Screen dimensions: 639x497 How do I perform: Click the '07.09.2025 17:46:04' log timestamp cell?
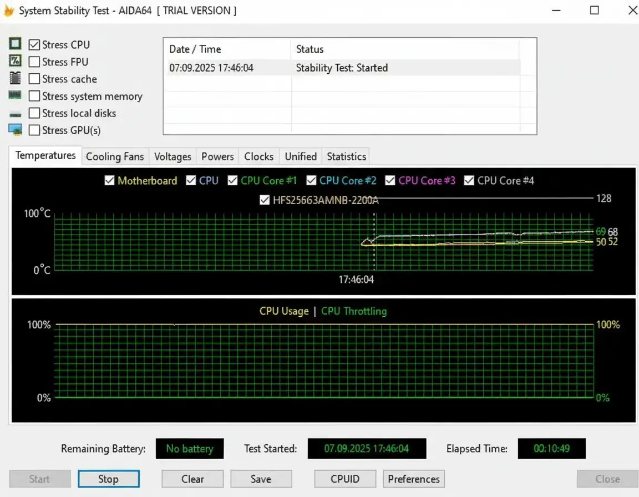tap(211, 68)
